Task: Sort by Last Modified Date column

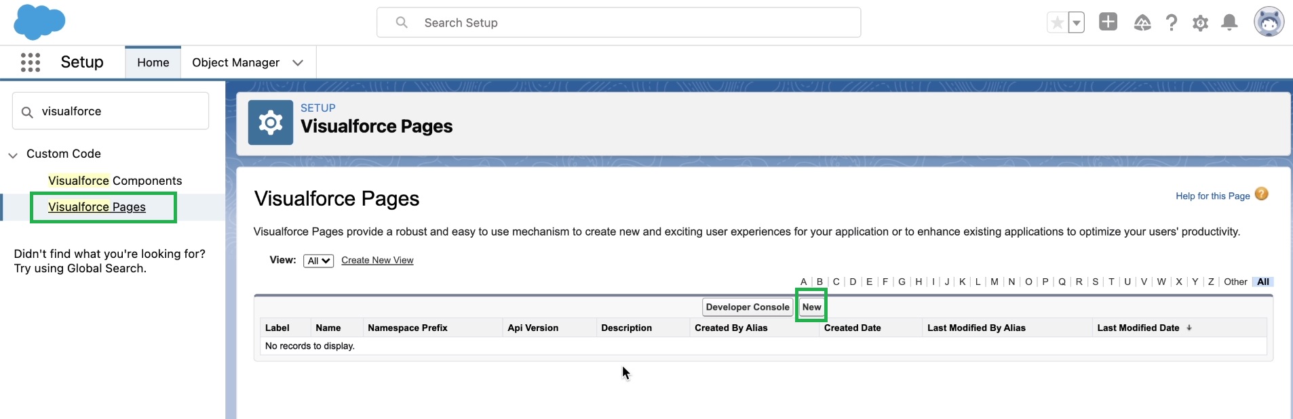Action: 1138,328
